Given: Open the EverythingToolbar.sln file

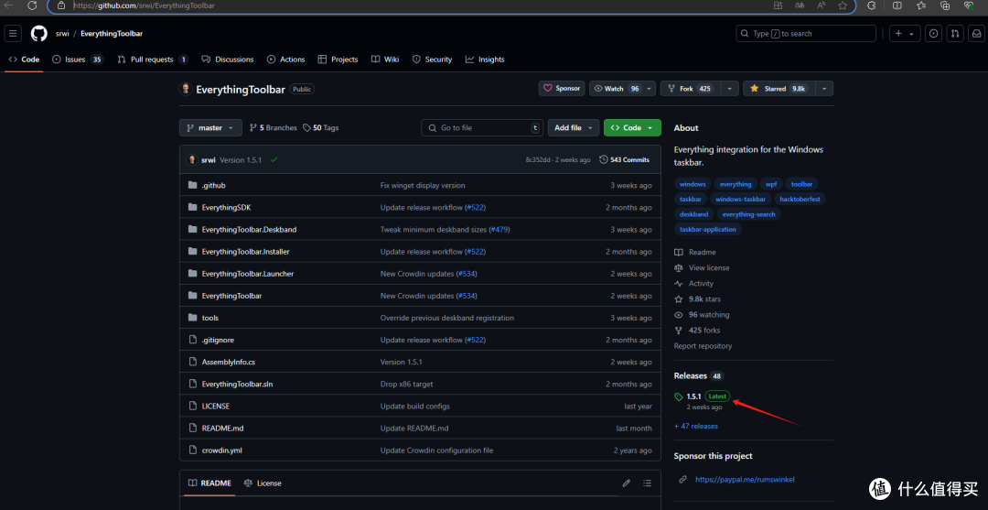Looking at the screenshot, I should pyautogui.click(x=237, y=384).
